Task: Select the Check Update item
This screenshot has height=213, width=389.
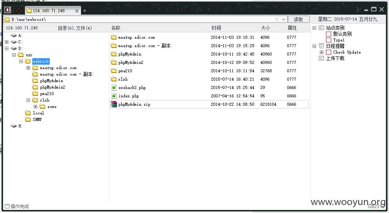Action: pyautogui.click(x=347, y=52)
